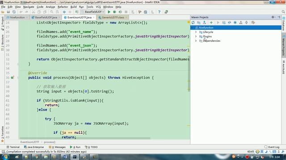286x160 pixels.
Task: Open the Event Log
Action: (x=272, y=147)
